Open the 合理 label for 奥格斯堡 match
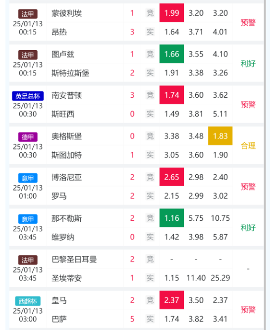Image resolution: width=271 pixels, height=330 pixels. (248, 145)
